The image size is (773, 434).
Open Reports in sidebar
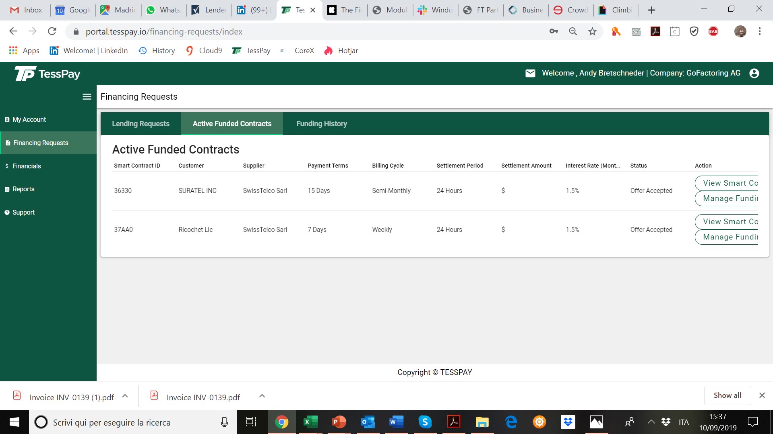[48, 189]
